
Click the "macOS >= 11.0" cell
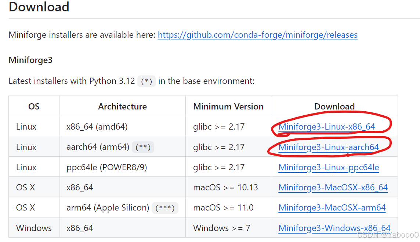[x=223, y=208]
